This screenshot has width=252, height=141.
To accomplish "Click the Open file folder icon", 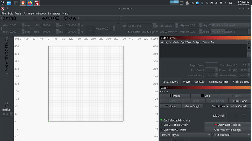I will tap(8, 18).
